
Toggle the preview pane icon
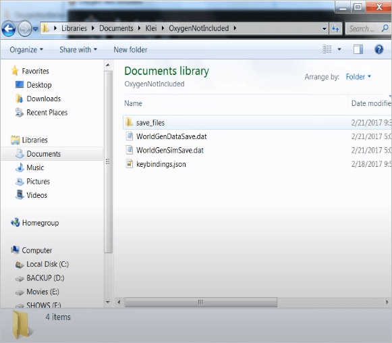[358, 49]
